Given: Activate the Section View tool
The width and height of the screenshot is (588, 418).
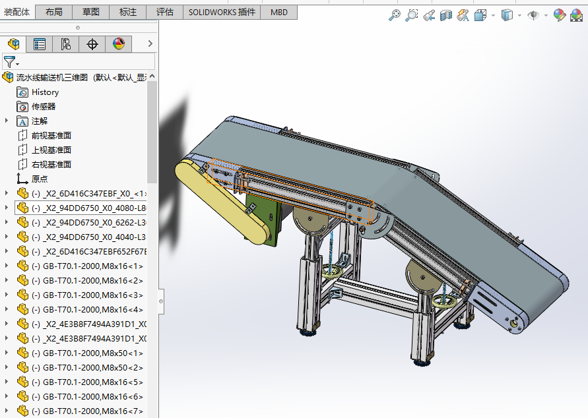Looking at the screenshot, I should pyautogui.click(x=446, y=15).
